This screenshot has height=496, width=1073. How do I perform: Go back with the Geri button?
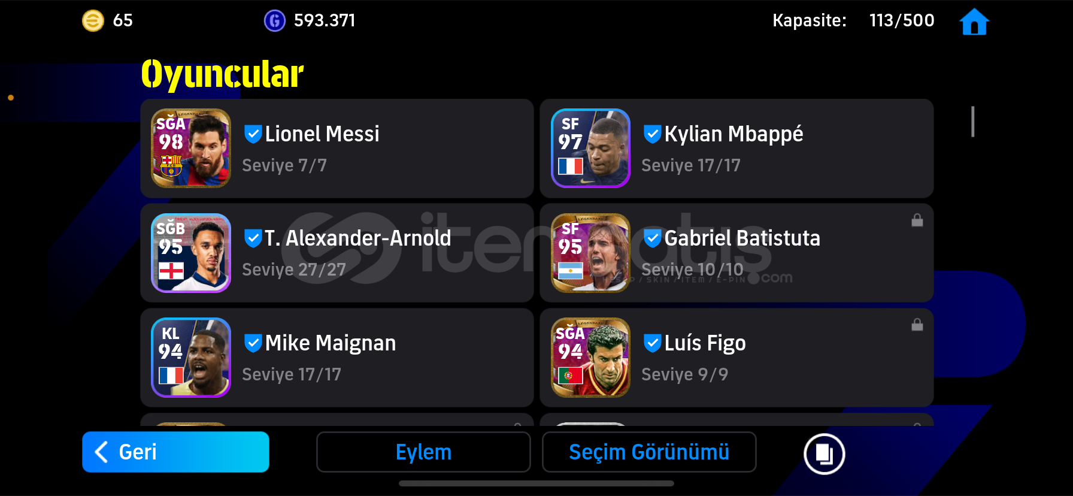(x=175, y=452)
